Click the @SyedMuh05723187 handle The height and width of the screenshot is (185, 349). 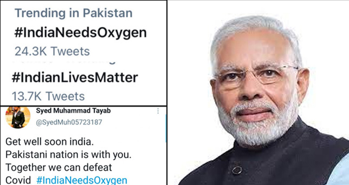pos(69,122)
